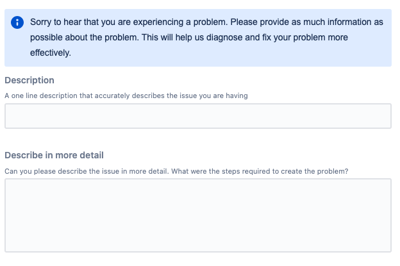The width and height of the screenshot is (400, 266).
Task: Select the helper text about one line description
Action: [x=126, y=96]
